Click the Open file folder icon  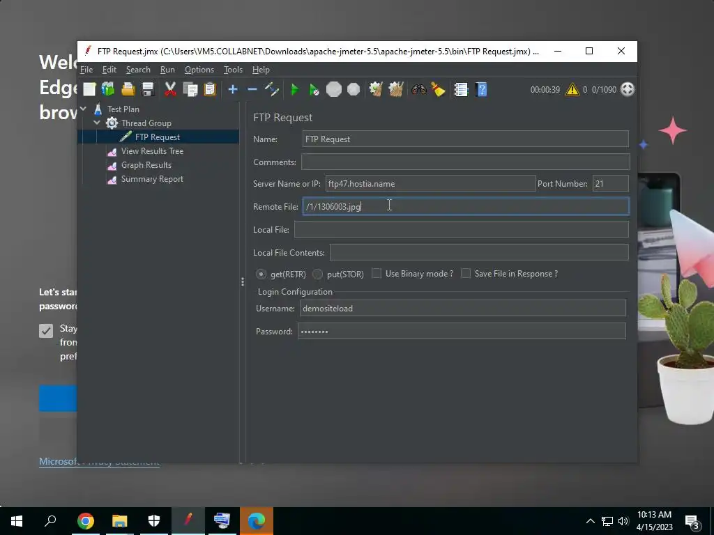point(128,90)
